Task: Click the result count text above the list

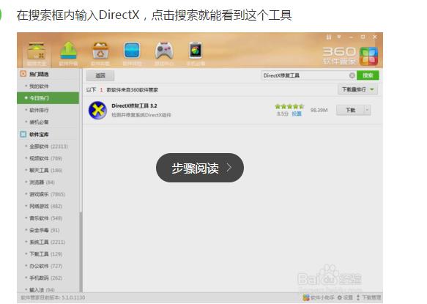Action: (122, 89)
